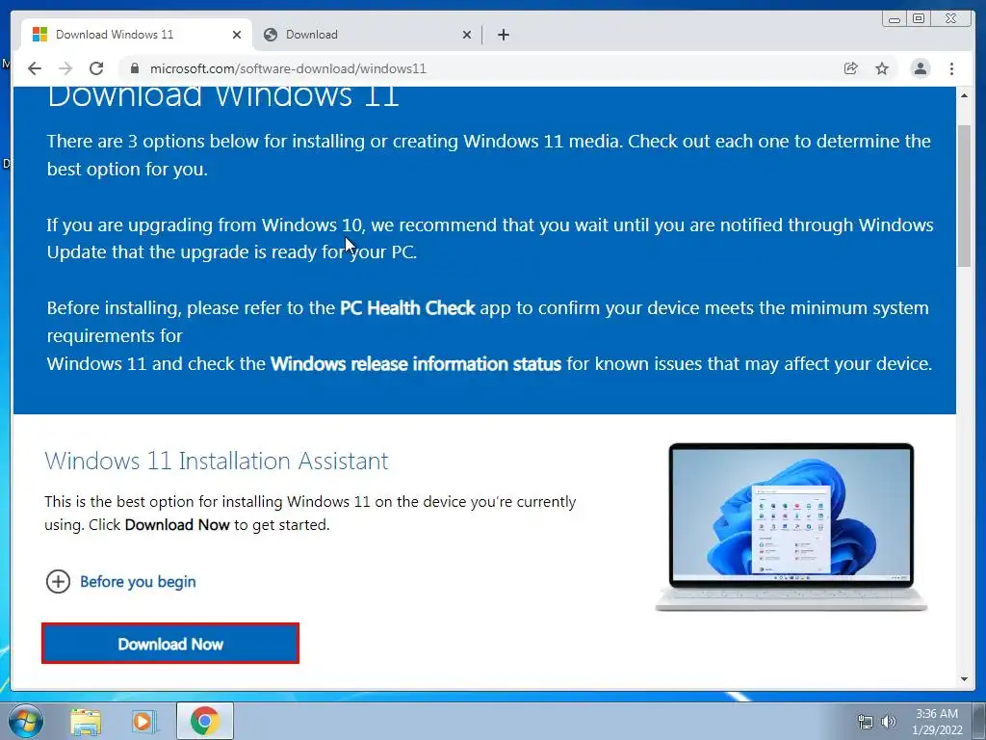Go back to previous page in Chrome
Viewport: 986px width, 740px height.
(35, 68)
